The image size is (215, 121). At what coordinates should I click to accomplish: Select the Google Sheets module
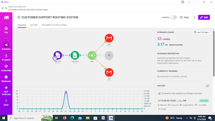75,55
